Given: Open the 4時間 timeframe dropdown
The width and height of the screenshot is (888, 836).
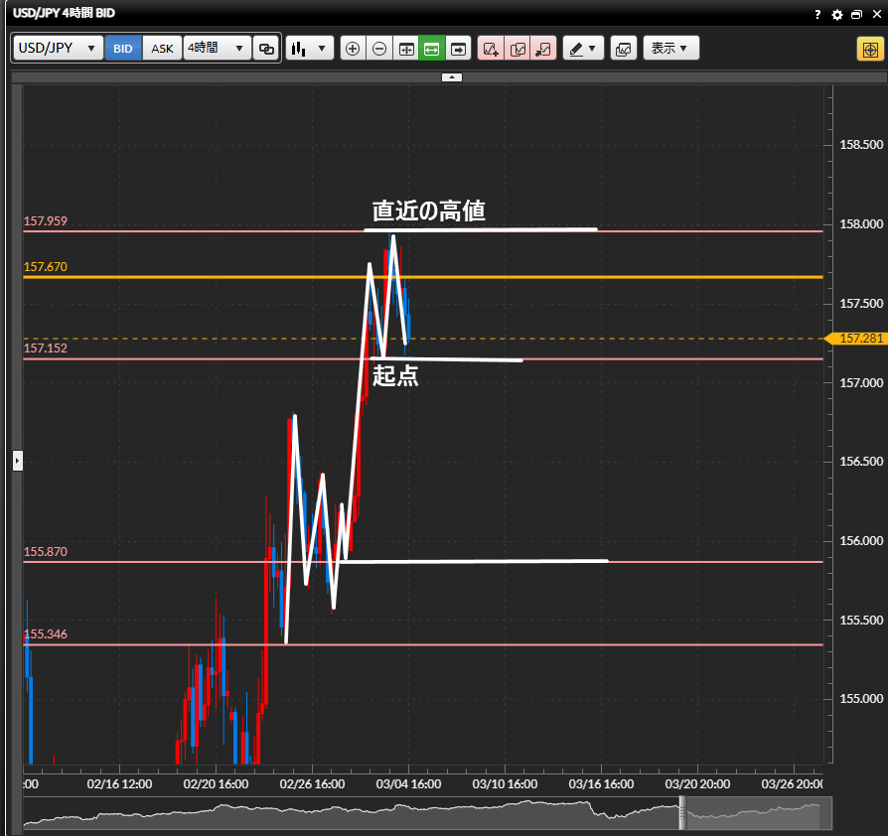Looking at the screenshot, I should pyautogui.click(x=217, y=48).
